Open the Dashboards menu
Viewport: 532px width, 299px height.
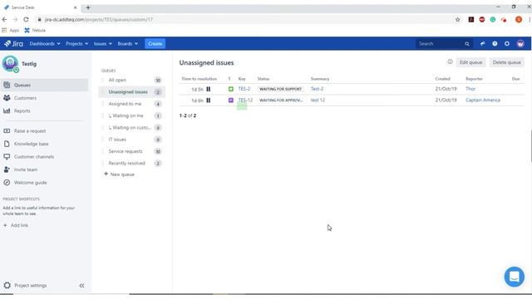pyautogui.click(x=45, y=44)
